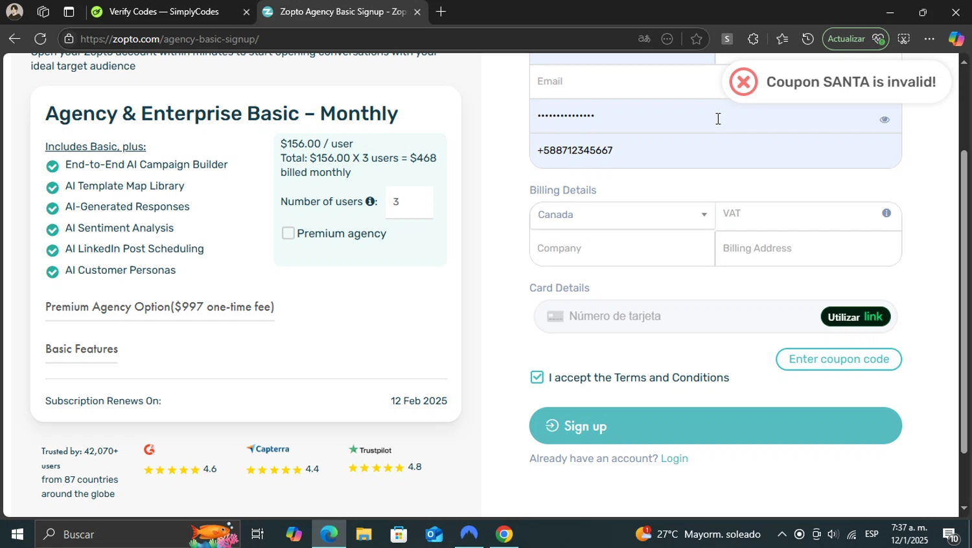Uncheck the Terms and Conditions checkbox
Screen dimensions: 972x548
537,377
